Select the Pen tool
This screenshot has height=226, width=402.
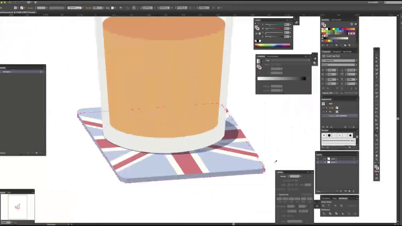click(x=377, y=70)
